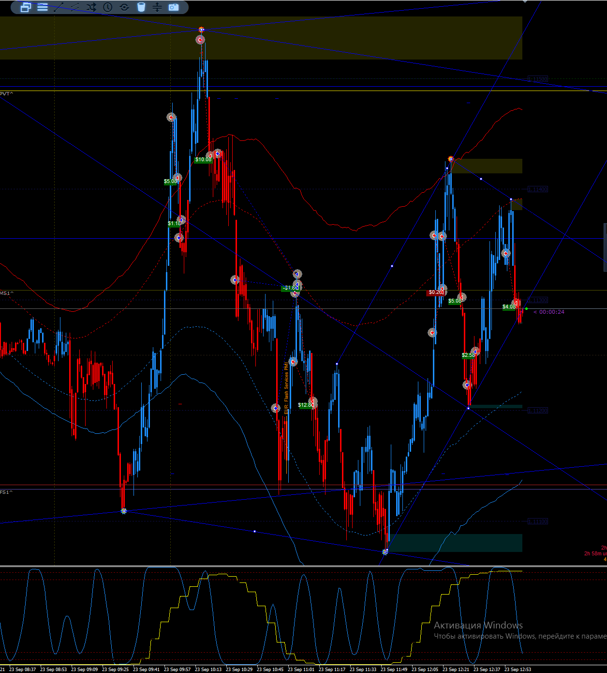Image resolution: width=607 pixels, height=673 pixels.
Task: Click the 23 Sep 11:49 time axis label
Action: pos(394,670)
